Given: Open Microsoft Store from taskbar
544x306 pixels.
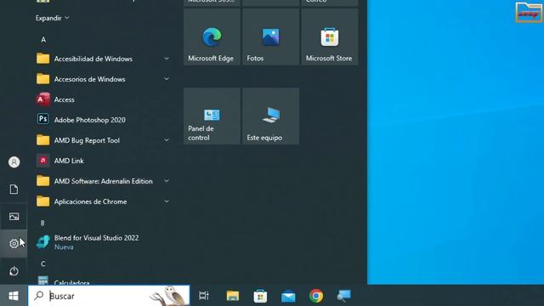Looking at the screenshot, I should click(260, 296).
